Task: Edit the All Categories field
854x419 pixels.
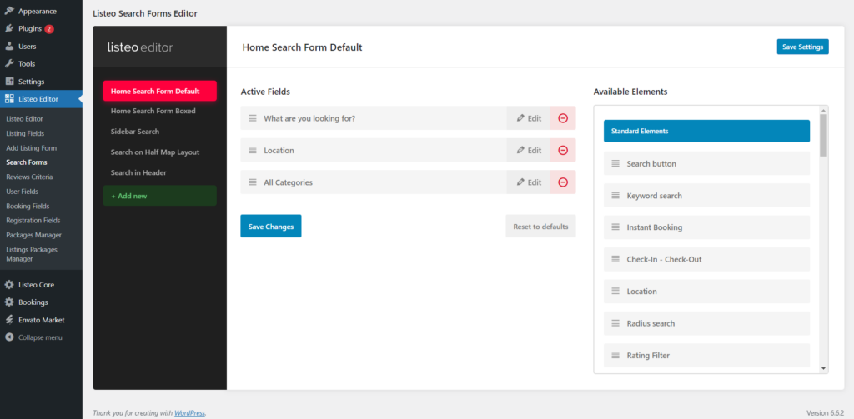Action: (x=528, y=182)
